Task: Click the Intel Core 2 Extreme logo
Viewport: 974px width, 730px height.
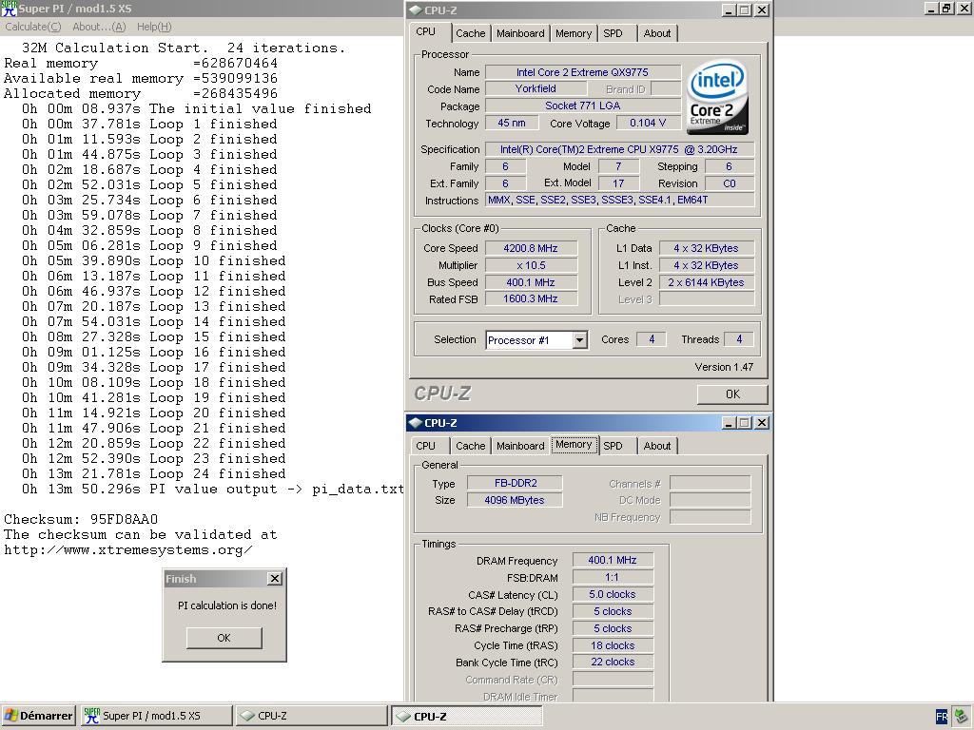Action: point(717,96)
